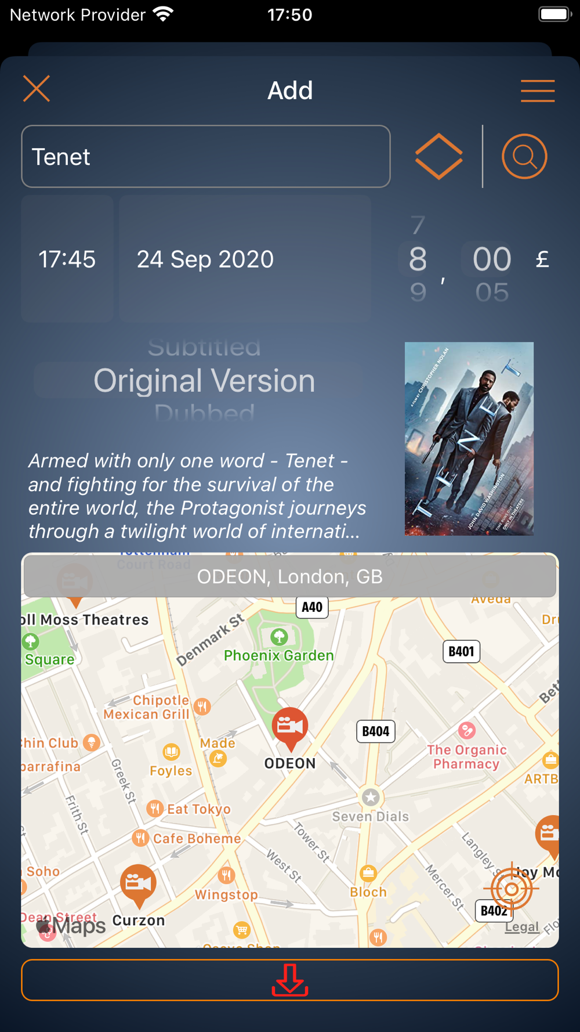Image resolution: width=580 pixels, height=1032 pixels.
Task: Select the Dubbed version option
Action: tap(204, 413)
